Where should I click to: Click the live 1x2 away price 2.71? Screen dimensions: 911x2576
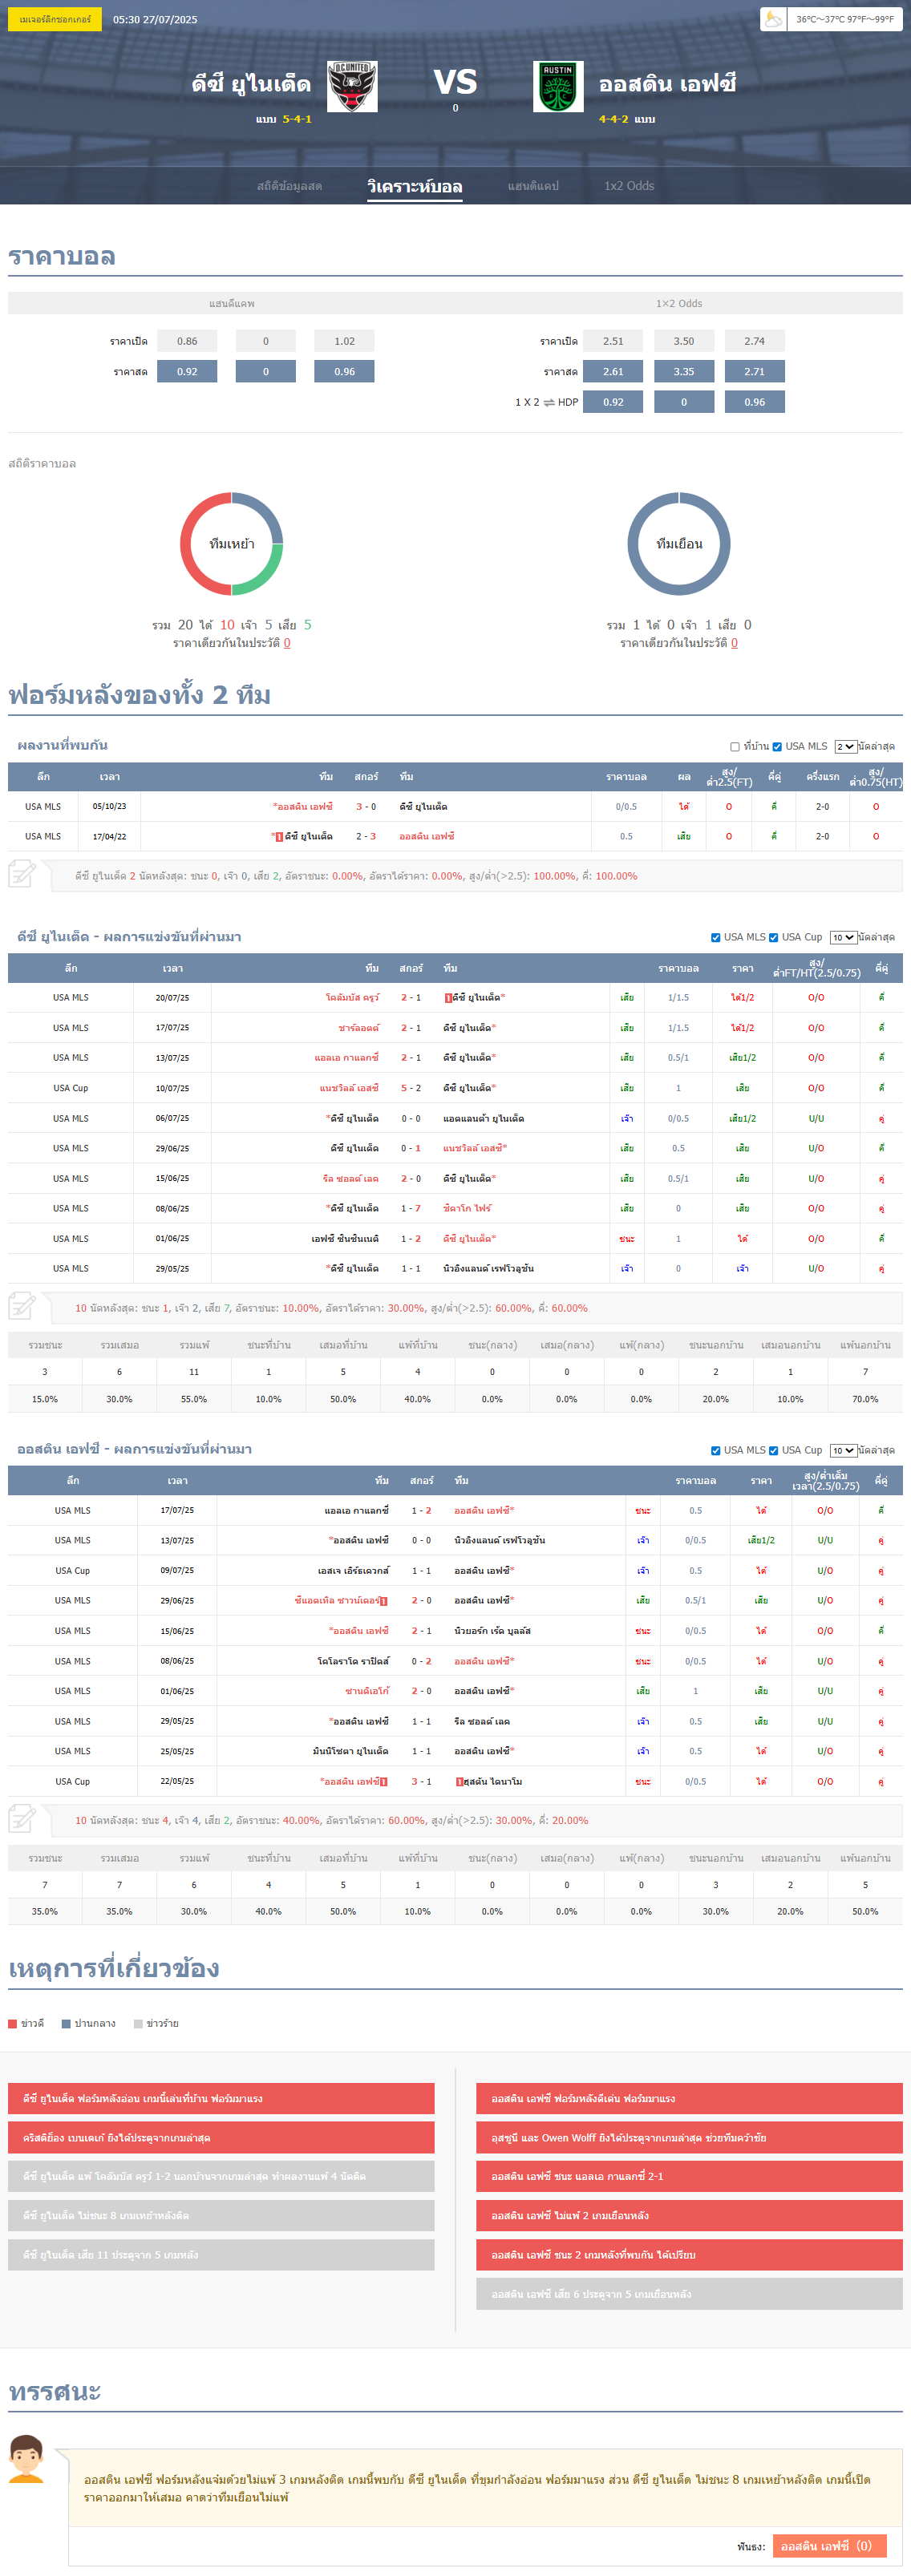755,371
